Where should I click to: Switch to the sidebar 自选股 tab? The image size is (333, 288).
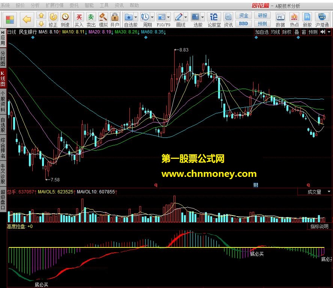pyautogui.click(x=3, y=125)
